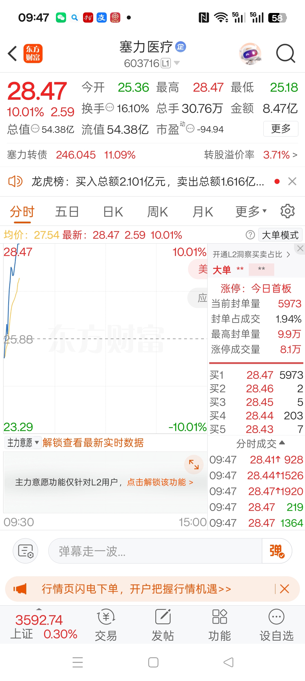This screenshot has width=305, height=681.
Task: Open chart settings gear icon
Action: pyautogui.click(x=287, y=211)
